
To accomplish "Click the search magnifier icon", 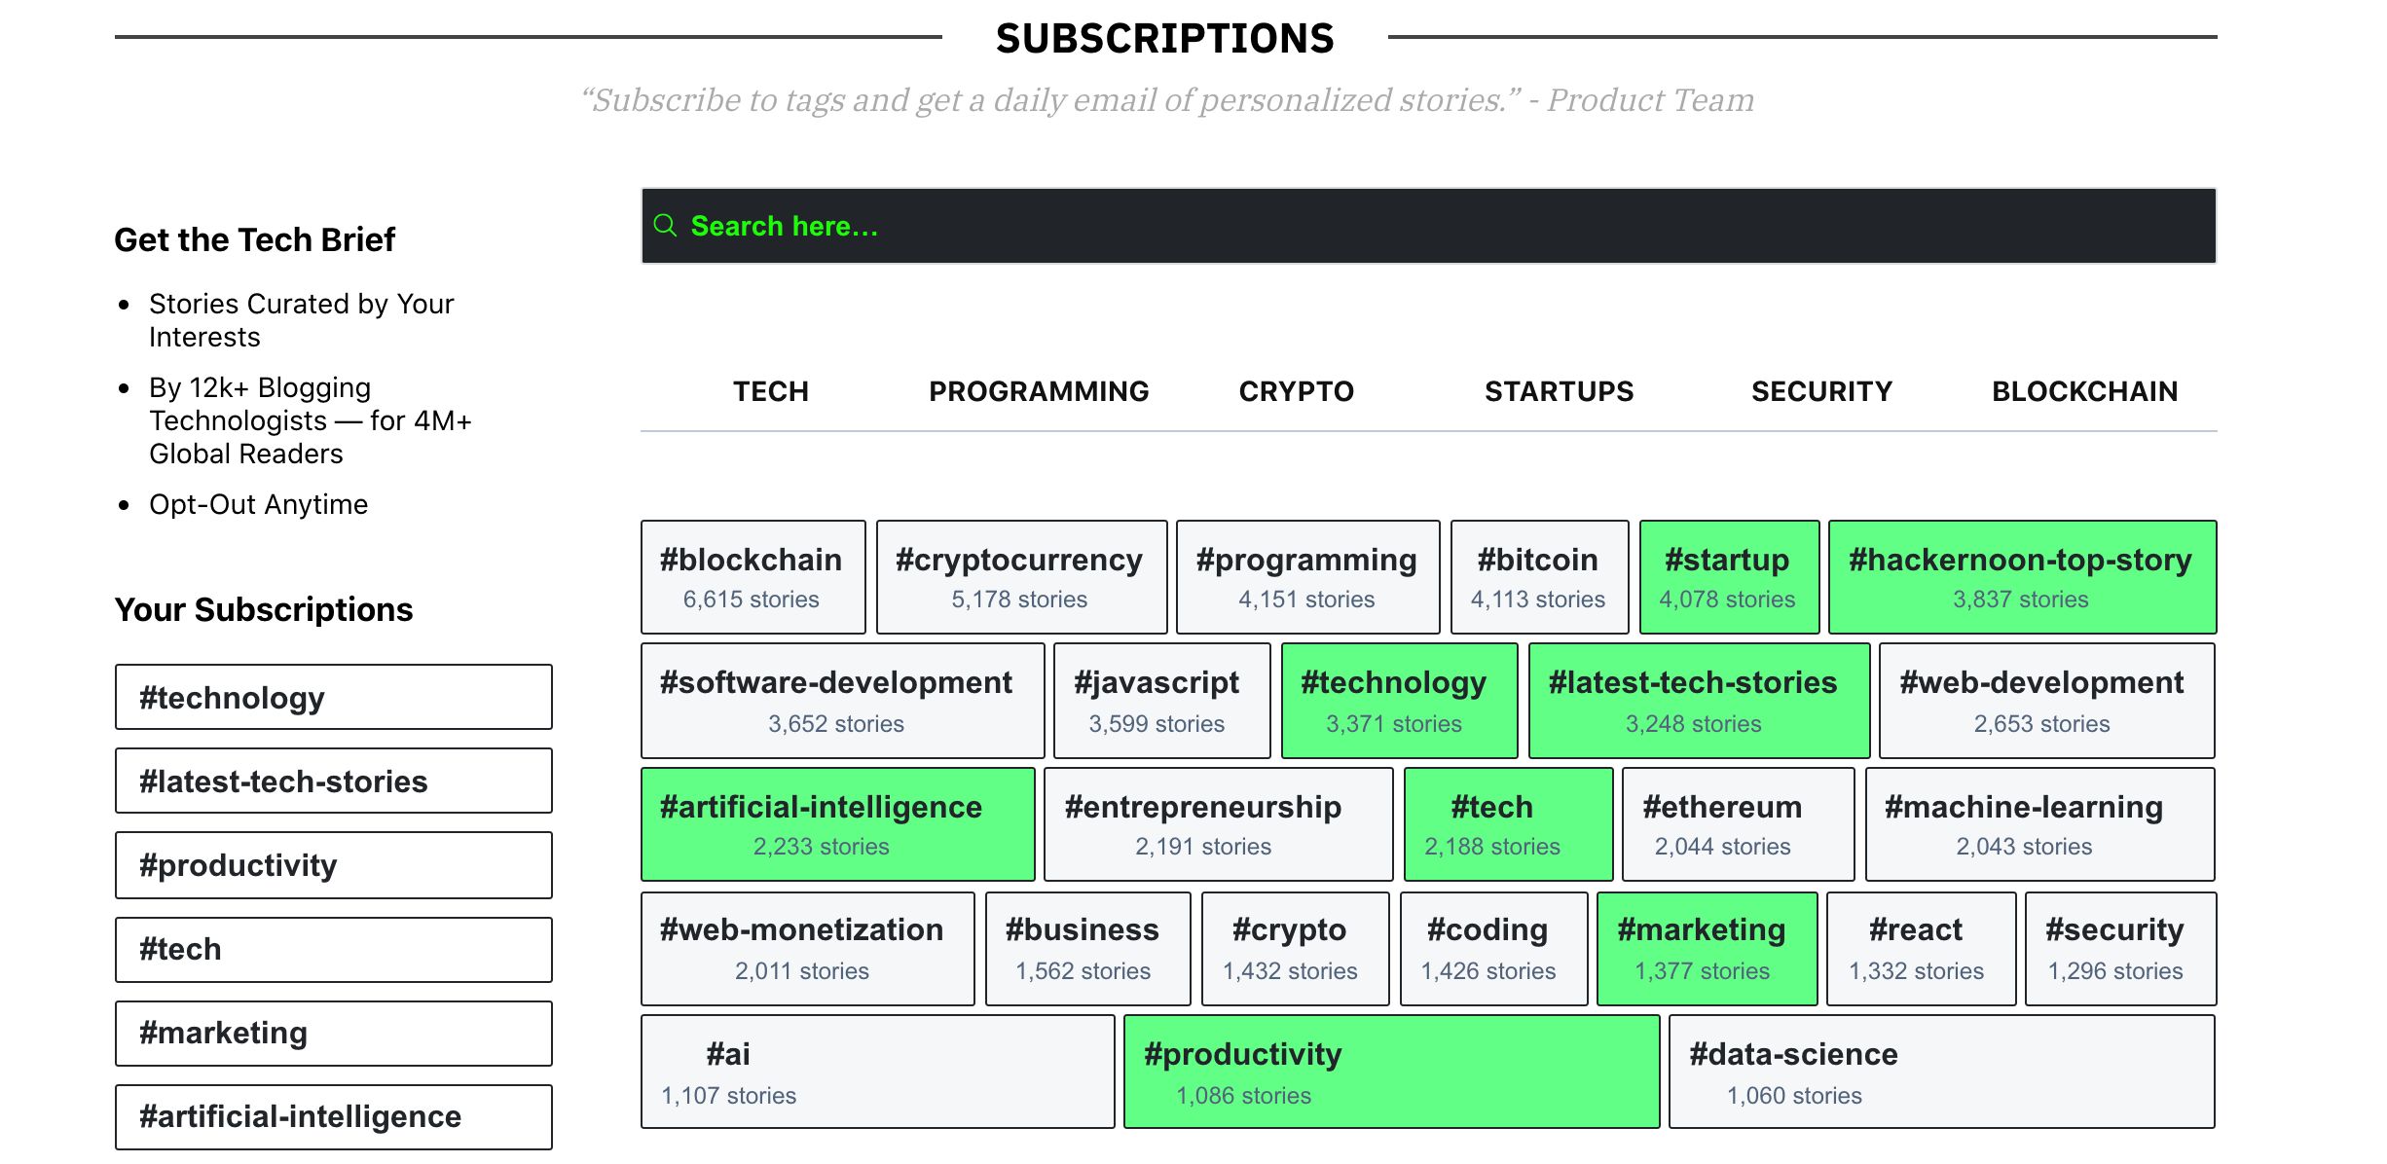I will pos(665,226).
